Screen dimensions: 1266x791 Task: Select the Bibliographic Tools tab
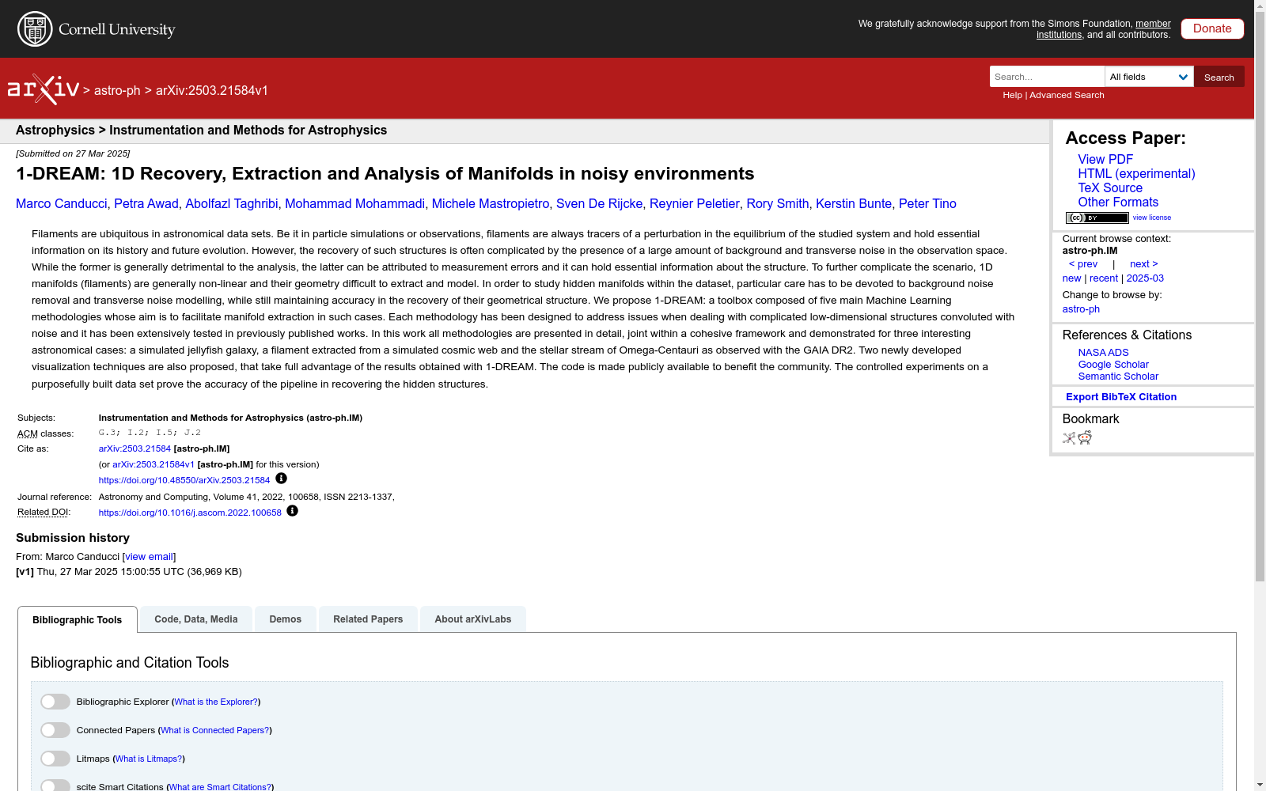pos(78,620)
